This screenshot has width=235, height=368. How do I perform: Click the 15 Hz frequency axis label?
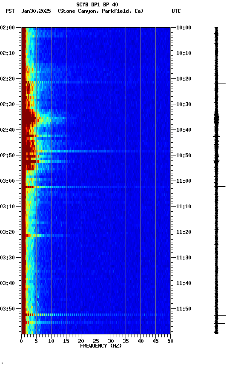pyautogui.click(x=66, y=341)
